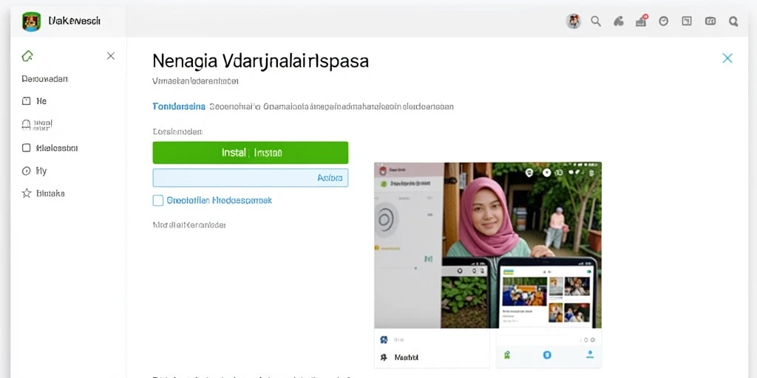Viewport: 757px width, 378px height.
Task: Click the green home icon in the sidebar
Action: pyautogui.click(x=27, y=56)
